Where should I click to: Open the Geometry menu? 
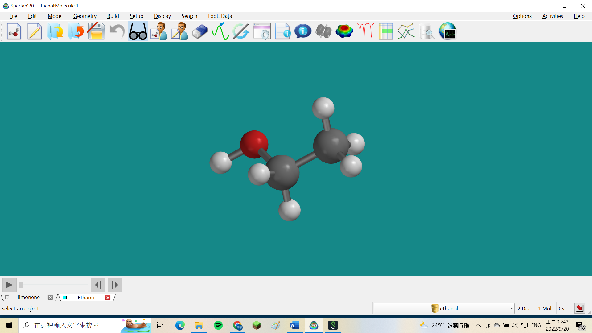[x=85, y=16]
